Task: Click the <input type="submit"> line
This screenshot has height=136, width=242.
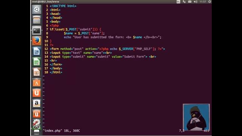Action: pos(103,57)
